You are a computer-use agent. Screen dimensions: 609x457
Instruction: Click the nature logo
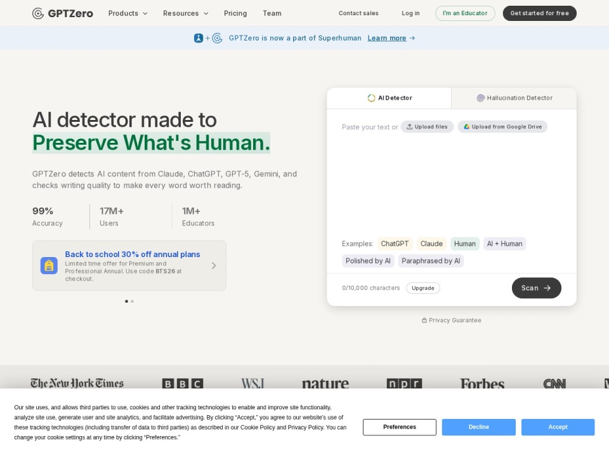325,383
